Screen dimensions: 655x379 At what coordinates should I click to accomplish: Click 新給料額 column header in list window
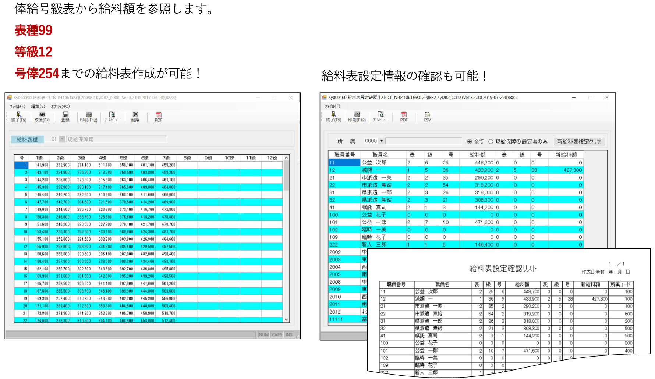click(566, 155)
